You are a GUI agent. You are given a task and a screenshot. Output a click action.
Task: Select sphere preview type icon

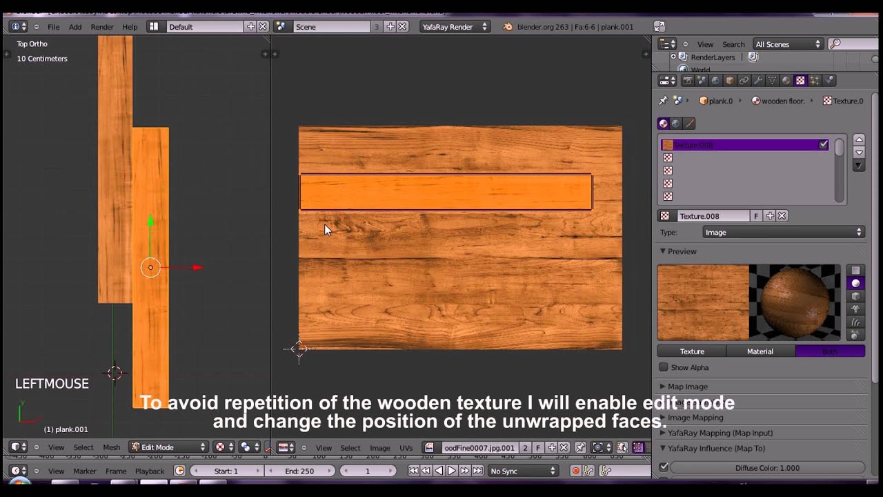click(856, 283)
